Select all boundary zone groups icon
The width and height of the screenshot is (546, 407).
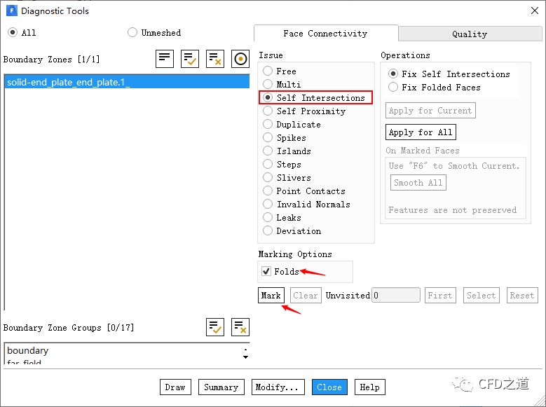click(x=215, y=327)
